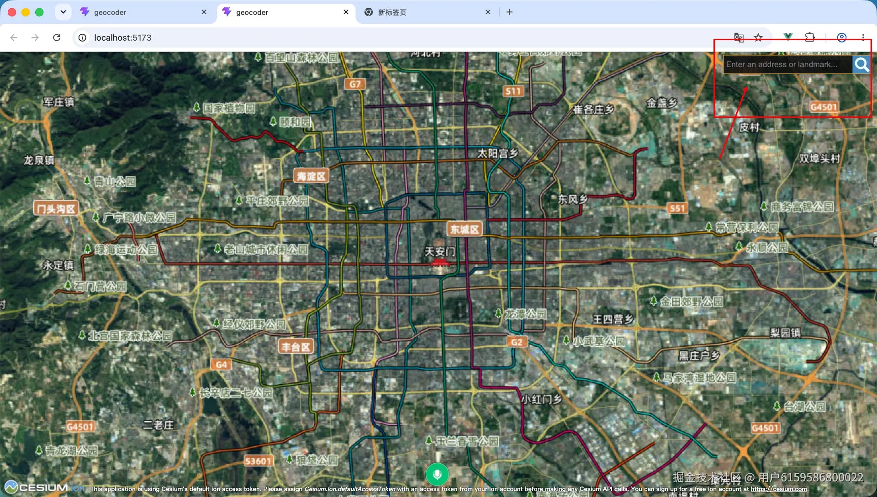
Task: Close the first geocoder tab
Action: pos(204,12)
